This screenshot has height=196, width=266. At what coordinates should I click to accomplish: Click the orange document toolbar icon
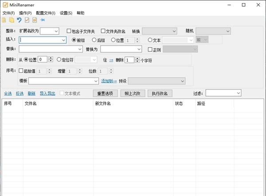[35, 20]
